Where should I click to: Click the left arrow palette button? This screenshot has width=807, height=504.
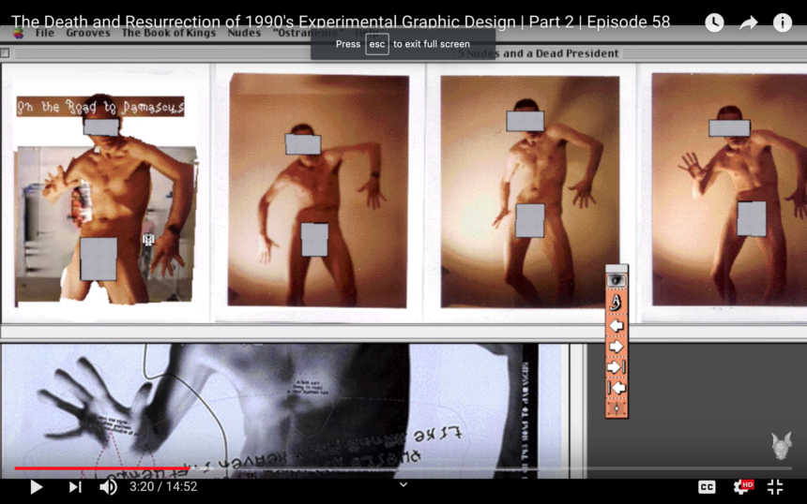coord(617,326)
